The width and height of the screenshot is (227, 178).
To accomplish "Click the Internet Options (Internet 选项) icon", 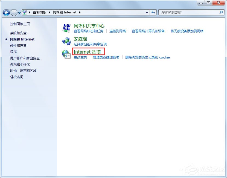I will point(66,54).
